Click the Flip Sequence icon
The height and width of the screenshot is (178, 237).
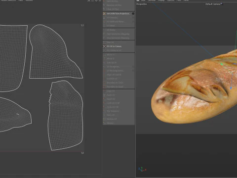click(x=104, y=111)
